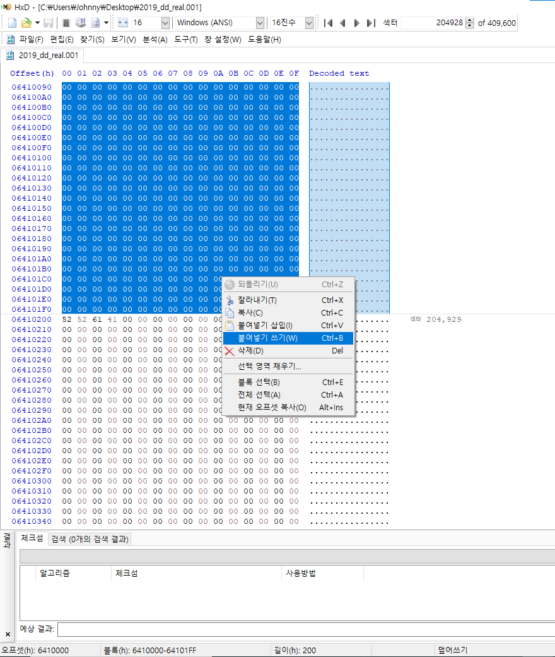Image resolution: width=555 pixels, height=657 pixels.
Task: Jump to the last sector
Action: click(371, 23)
